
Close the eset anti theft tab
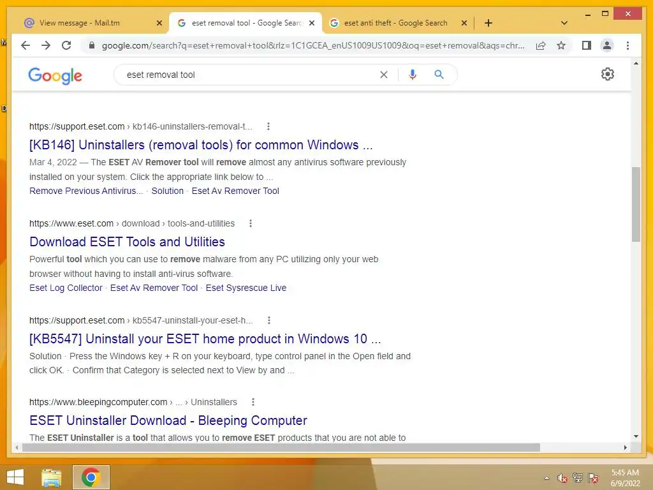tap(464, 23)
